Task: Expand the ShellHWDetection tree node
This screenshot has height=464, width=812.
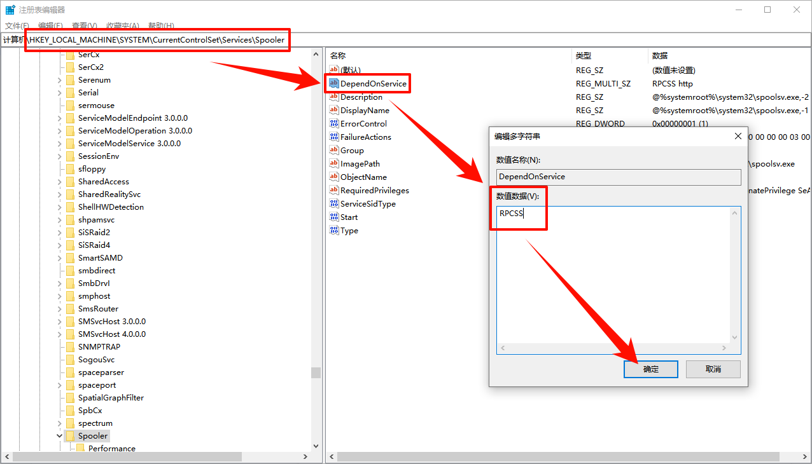Action: (59, 207)
